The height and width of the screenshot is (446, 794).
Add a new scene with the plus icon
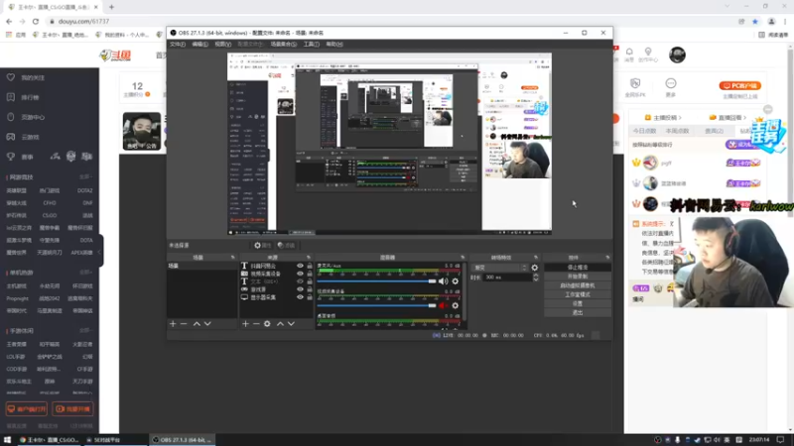pos(173,324)
